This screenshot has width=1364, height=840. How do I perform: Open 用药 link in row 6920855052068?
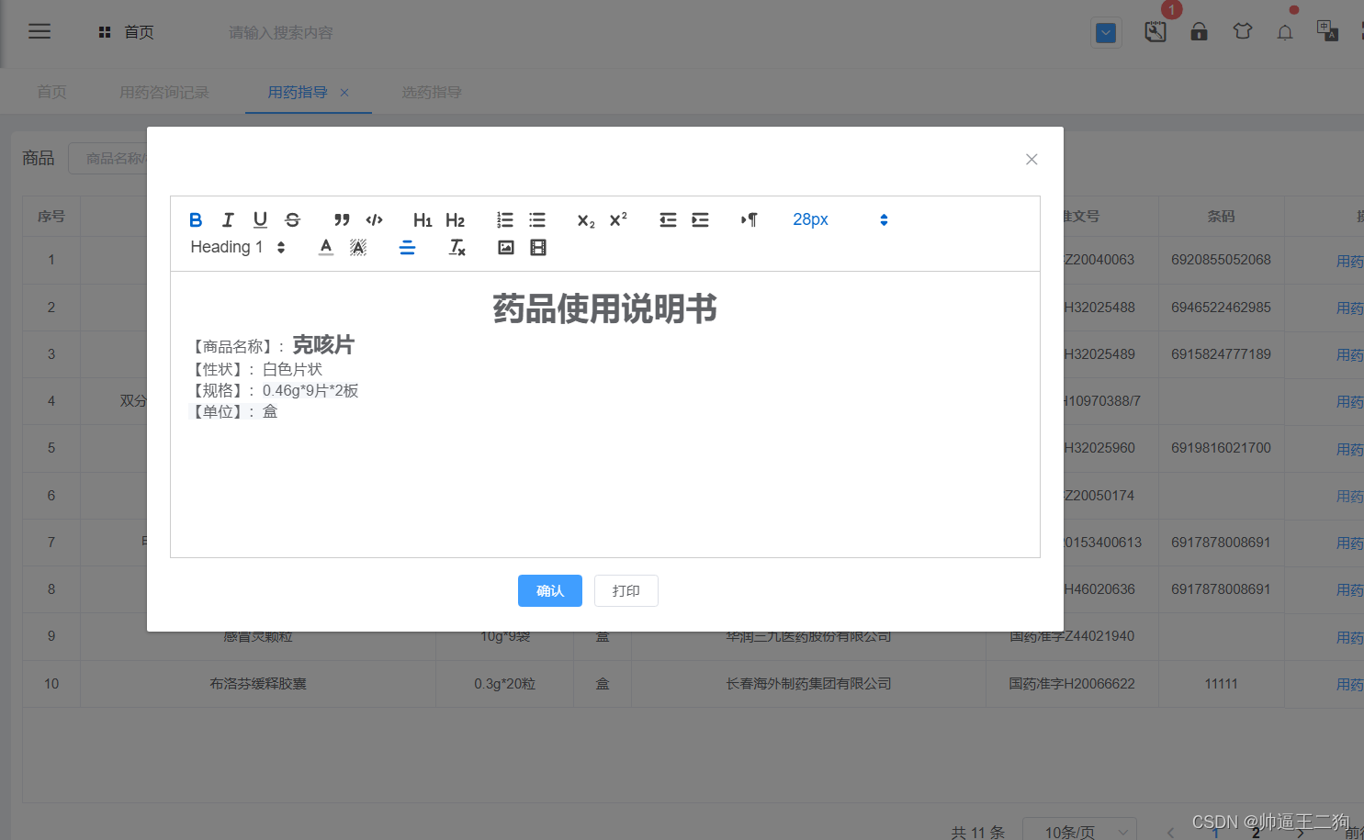coord(1349,262)
